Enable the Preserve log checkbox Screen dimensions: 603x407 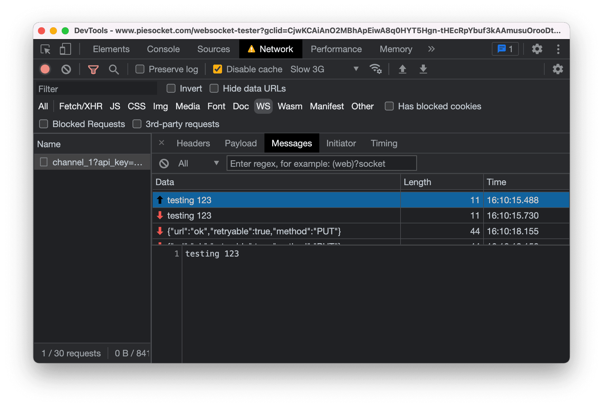pyautogui.click(x=141, y=69)
